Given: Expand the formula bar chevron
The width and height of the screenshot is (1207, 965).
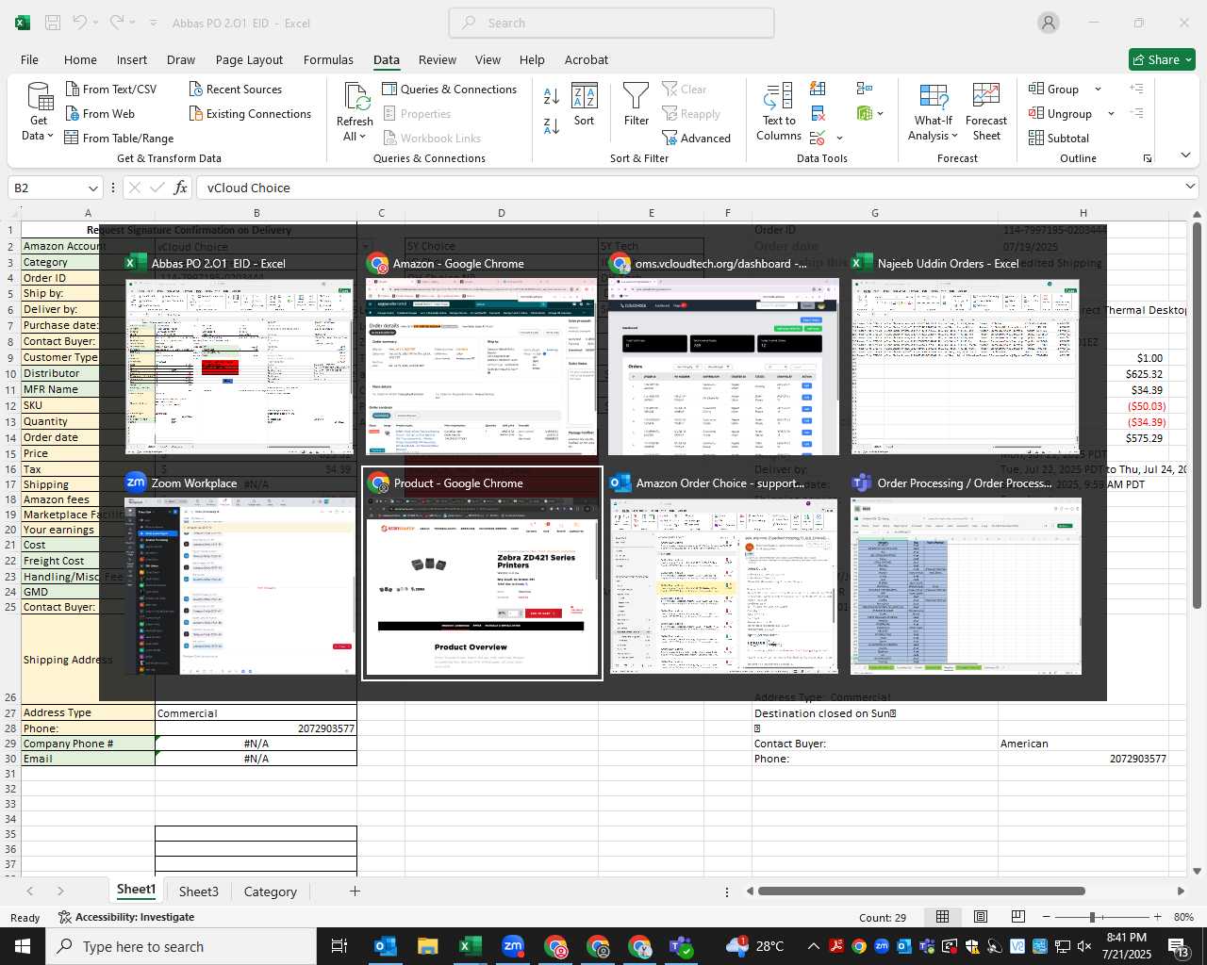Looking at the screenshot, I should pyautogui.click(x=1190, y=187).
